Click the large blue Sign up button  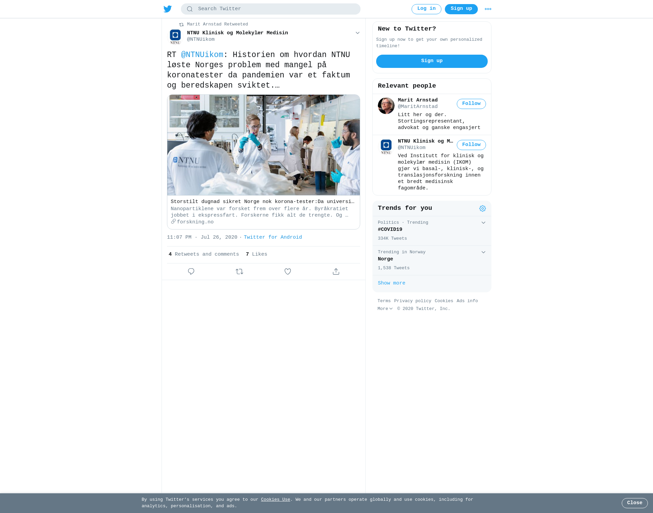[x=432, y=61]
